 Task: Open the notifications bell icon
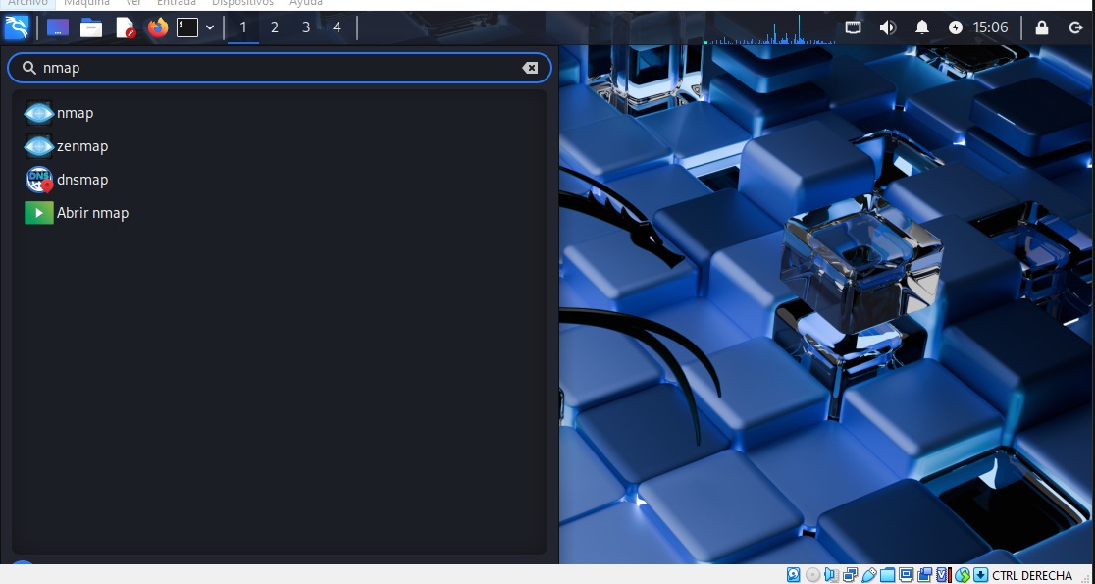922,27
